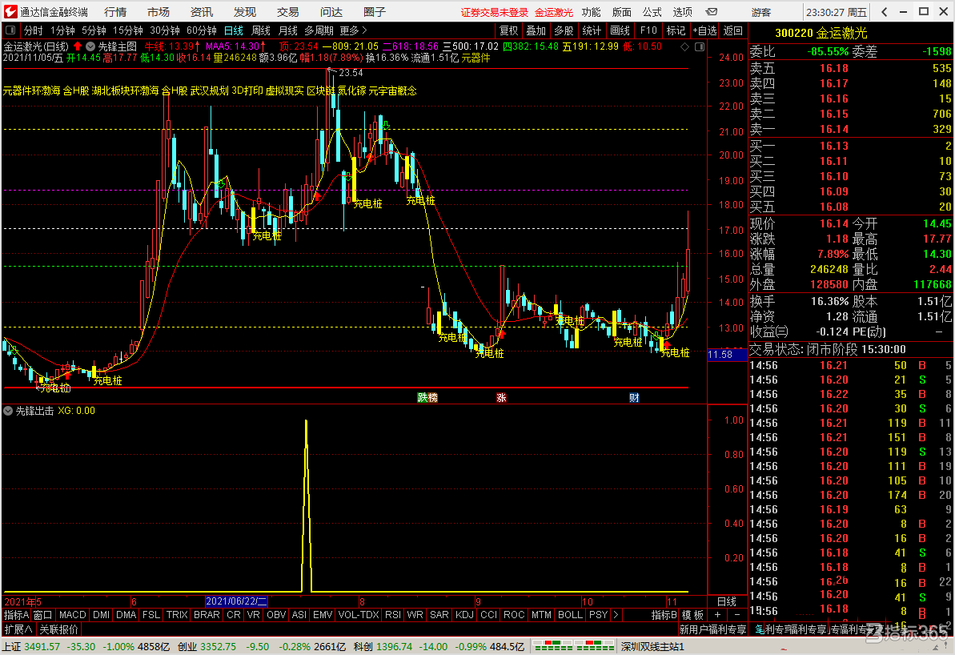Click the 复权 toolbar button

[x=508, y=30]
